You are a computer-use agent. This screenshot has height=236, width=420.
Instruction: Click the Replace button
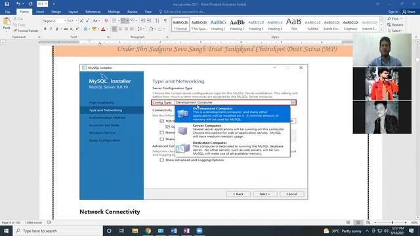coord(395,25)
